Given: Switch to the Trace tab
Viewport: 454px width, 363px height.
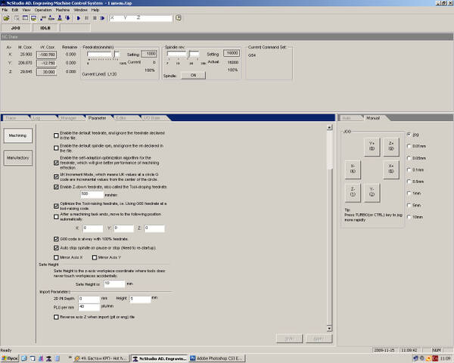Looking at the screenshot, I should pos(11,118).
